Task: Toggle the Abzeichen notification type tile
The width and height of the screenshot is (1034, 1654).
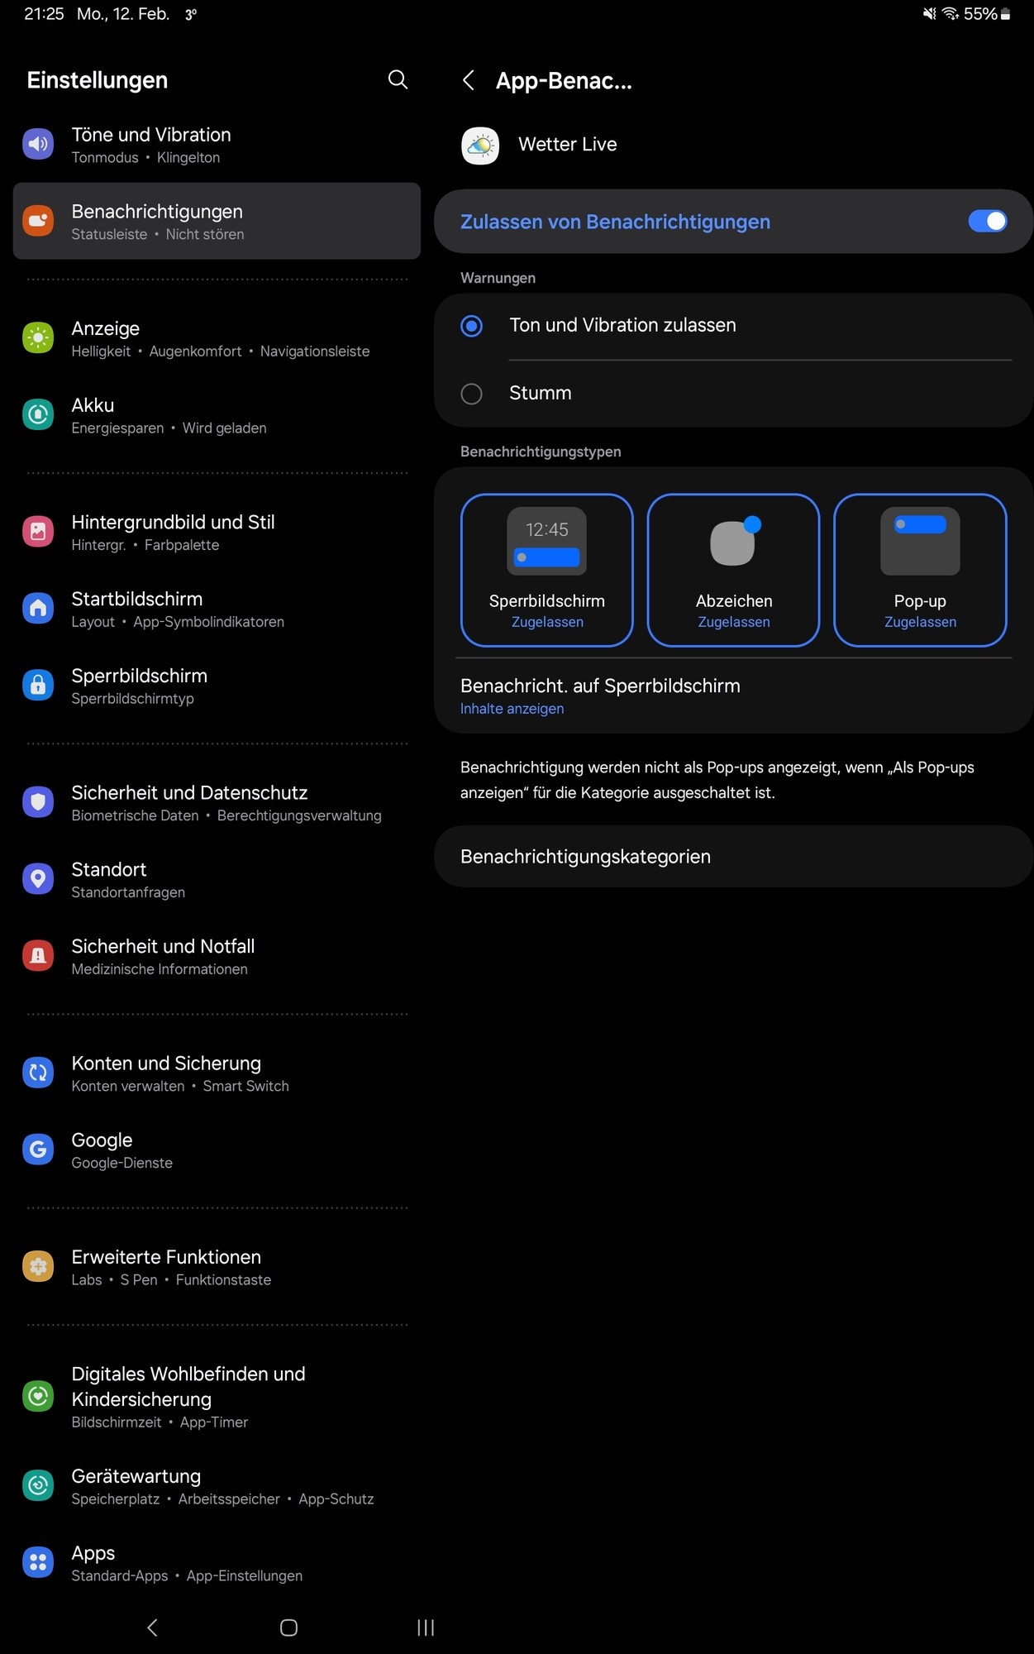Action: 733,570
